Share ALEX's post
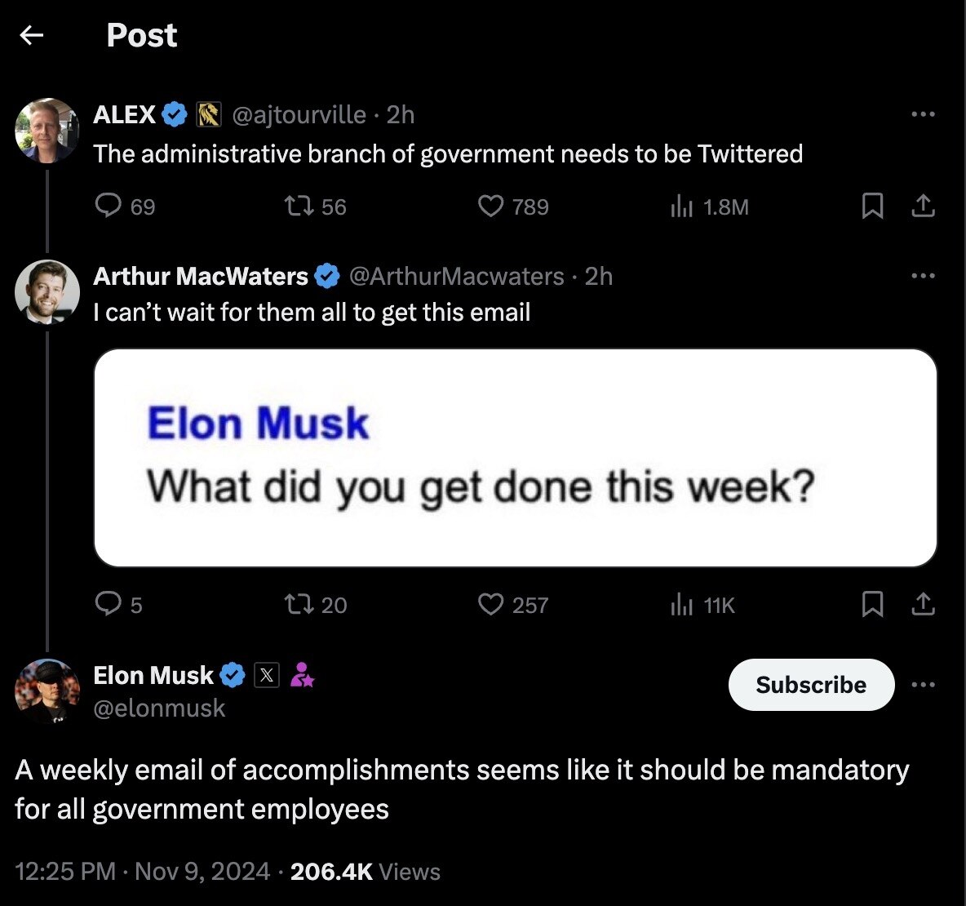Image resolution: width=966 pixels, height=906 pixels. [923, 207]
